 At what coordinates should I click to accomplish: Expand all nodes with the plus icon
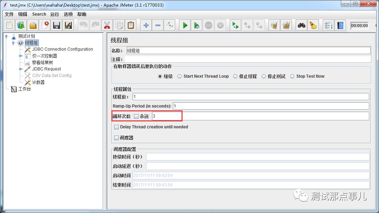[x=146, y=25]
